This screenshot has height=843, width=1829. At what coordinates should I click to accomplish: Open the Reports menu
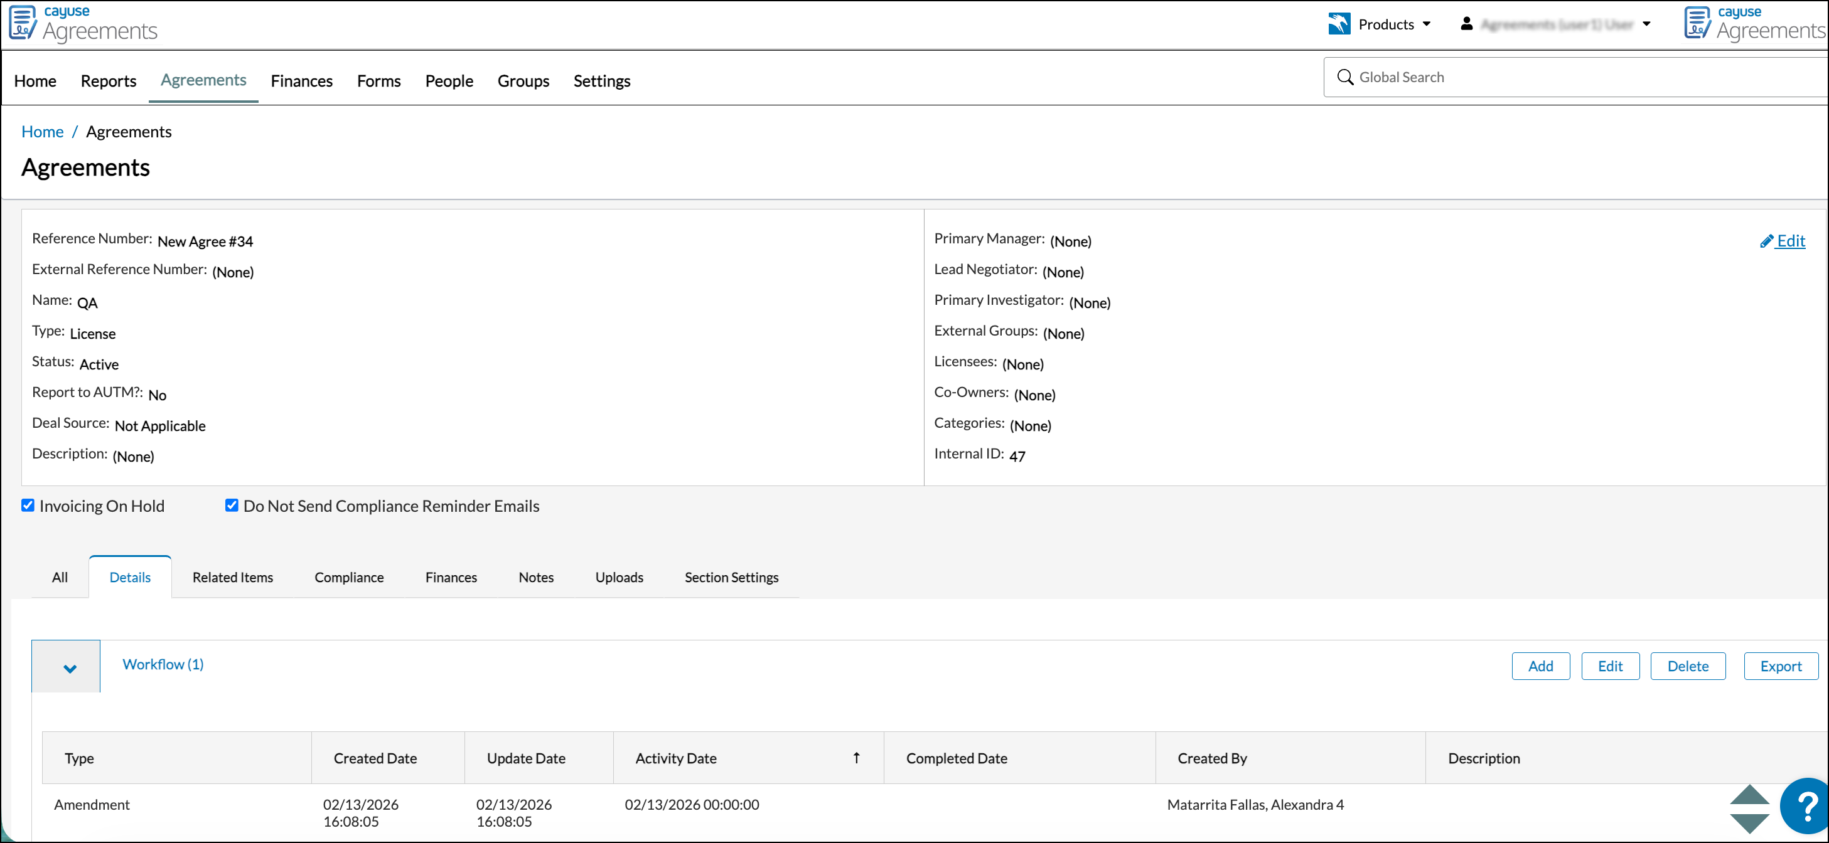click(x=108, y=81)
